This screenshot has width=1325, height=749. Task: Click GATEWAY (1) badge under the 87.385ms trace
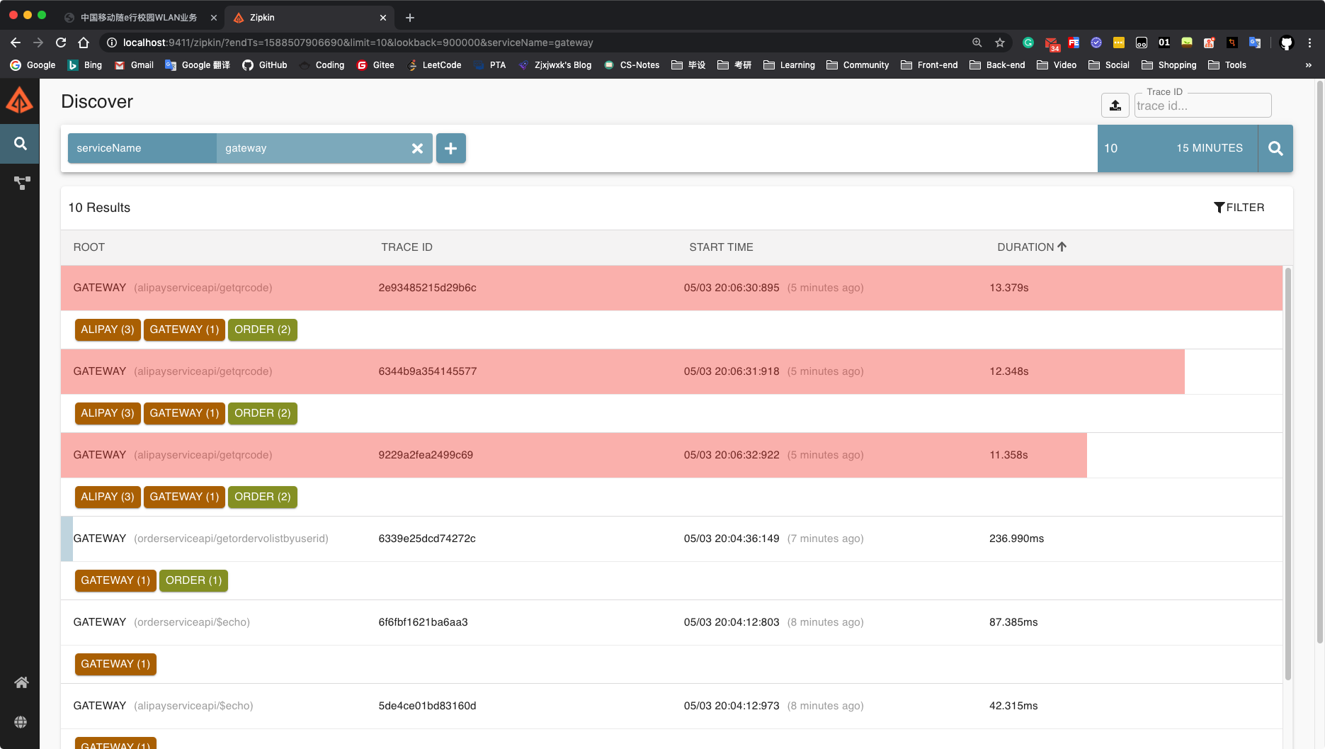coord(115,664)
